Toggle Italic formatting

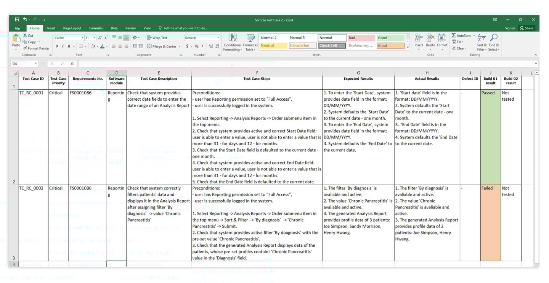coord(63,46)
